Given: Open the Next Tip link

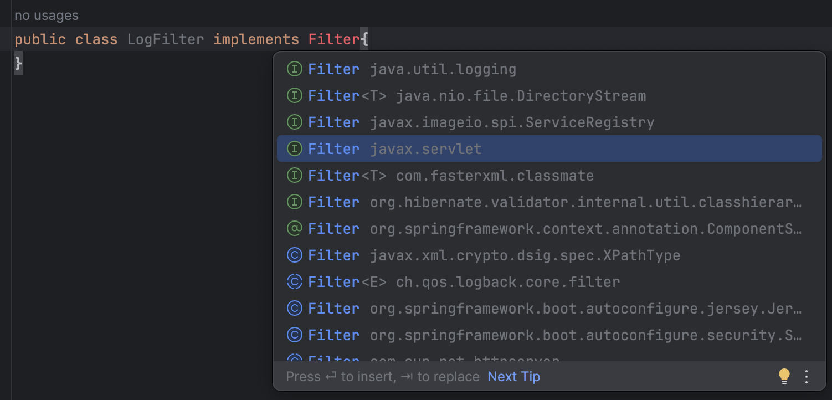Looking at the screenshot, I should 513,377.
